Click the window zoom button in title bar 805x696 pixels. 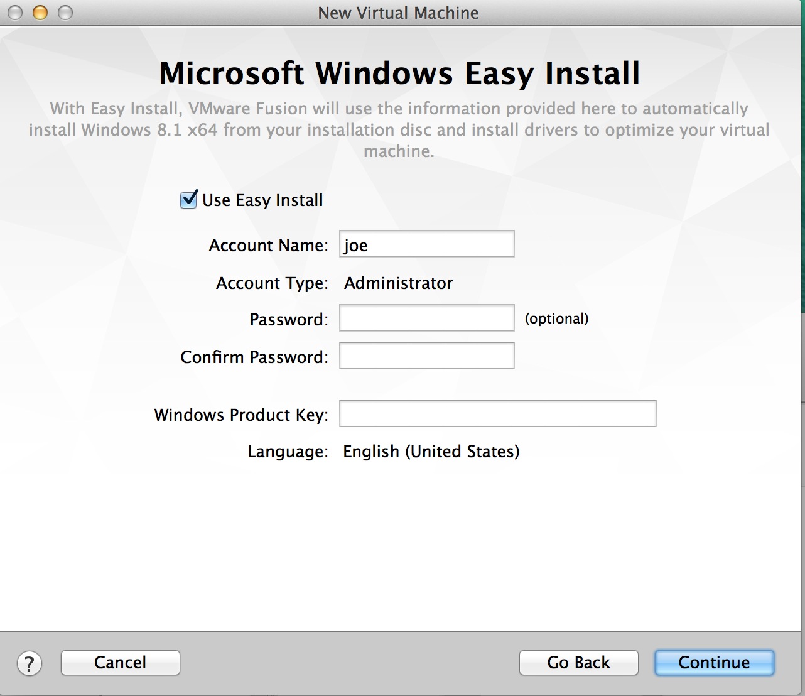65,13
